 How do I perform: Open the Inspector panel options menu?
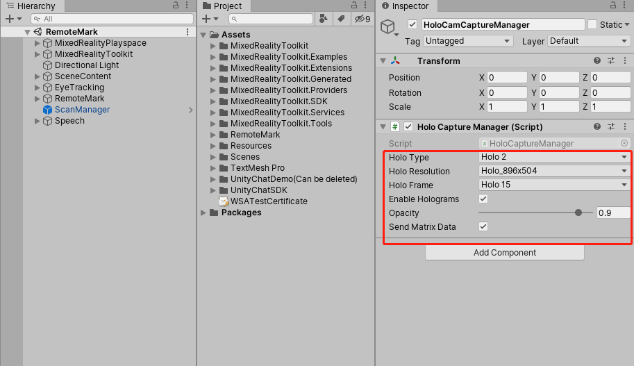(x=625, y=6)
